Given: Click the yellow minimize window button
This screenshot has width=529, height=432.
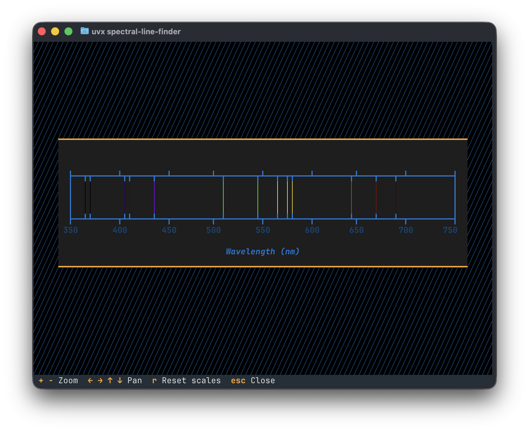Looking at the screenshot, I should (x=55, y=31).
